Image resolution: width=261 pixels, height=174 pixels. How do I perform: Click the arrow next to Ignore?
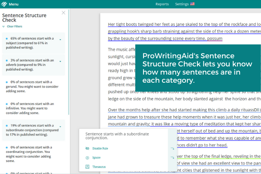pyautogui.click(x=172, y=157)
